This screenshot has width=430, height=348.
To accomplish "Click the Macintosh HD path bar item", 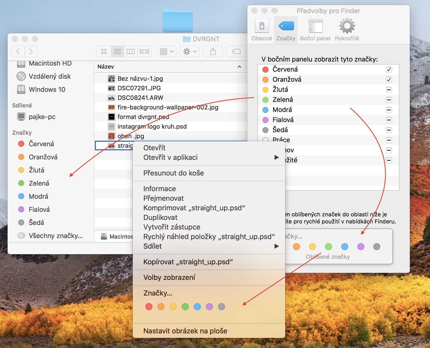I will pos(117,237).
